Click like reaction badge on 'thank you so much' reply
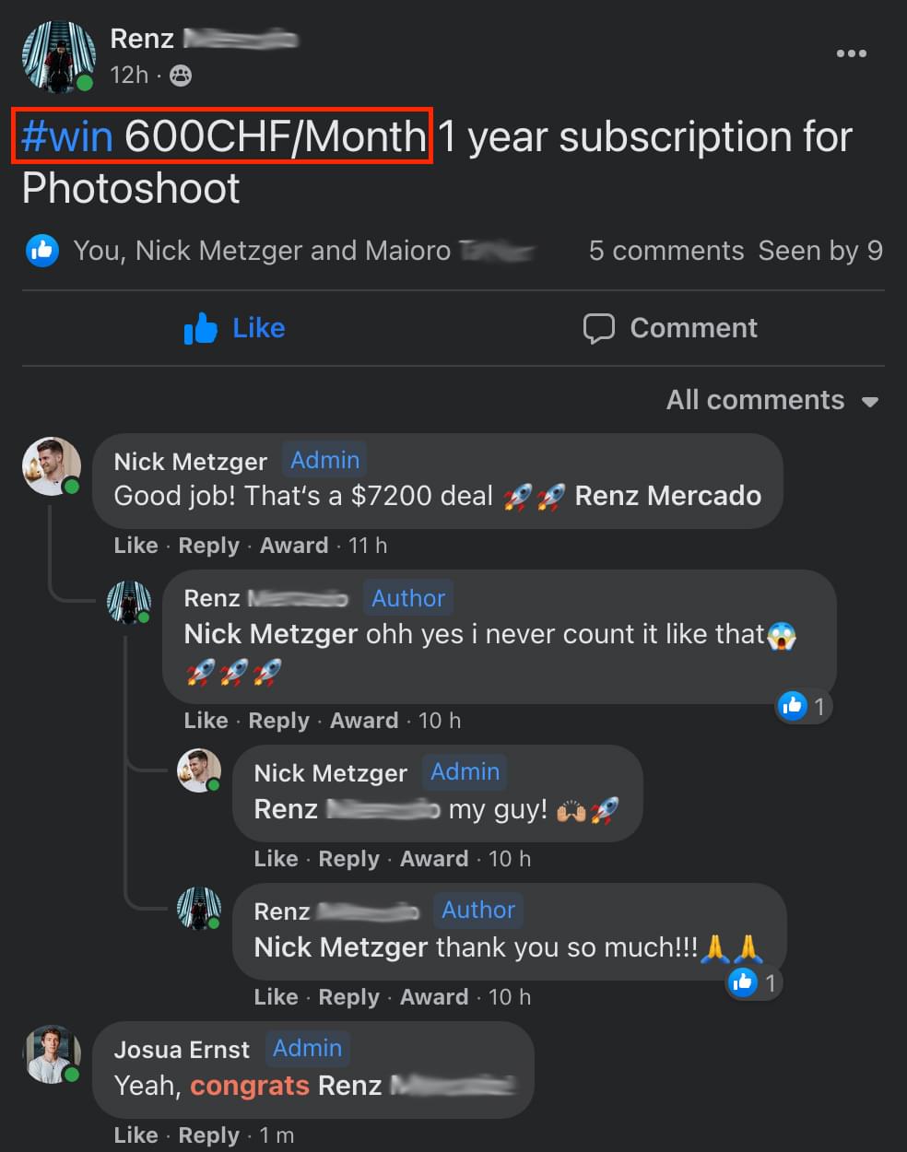 pyautogui.click(x=754, y=983)
